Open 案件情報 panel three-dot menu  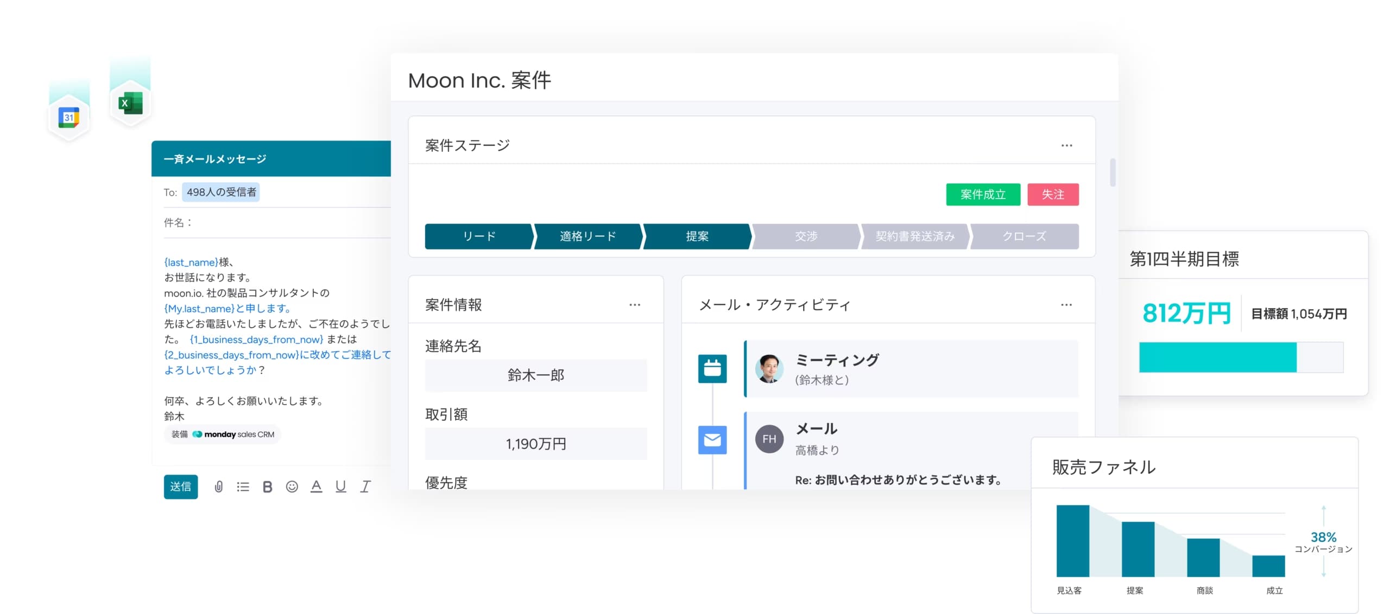click(634, 305)
